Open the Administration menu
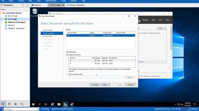Image resolution: width=199 pixels, height=111 pixels. tap(51, 1)
